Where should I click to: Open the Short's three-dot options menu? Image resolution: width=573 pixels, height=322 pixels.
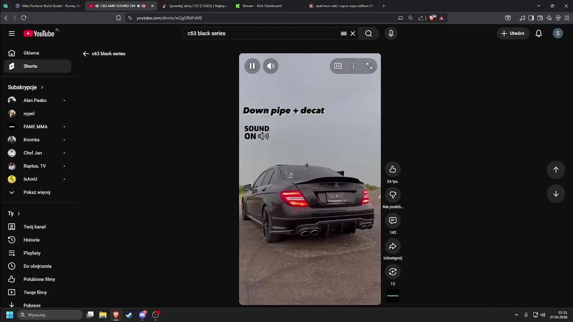pyautogui.click(x=353, y=66)
